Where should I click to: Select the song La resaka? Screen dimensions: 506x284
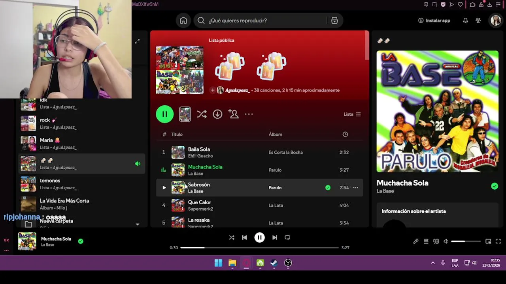coord(199,220)
